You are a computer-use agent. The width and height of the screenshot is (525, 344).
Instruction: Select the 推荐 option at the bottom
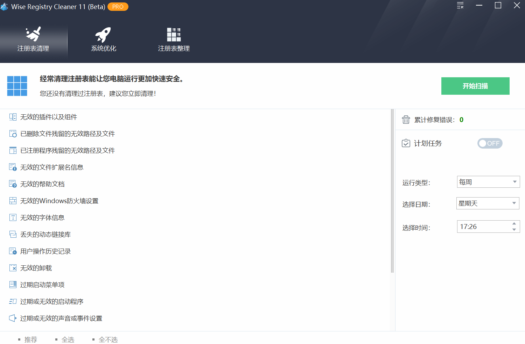(30, 339)
